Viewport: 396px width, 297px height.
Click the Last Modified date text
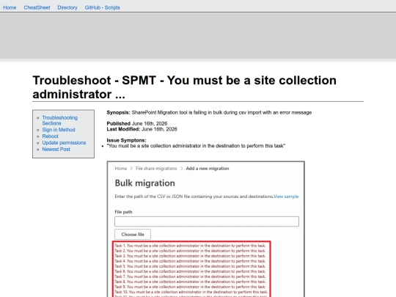[142, 129]
